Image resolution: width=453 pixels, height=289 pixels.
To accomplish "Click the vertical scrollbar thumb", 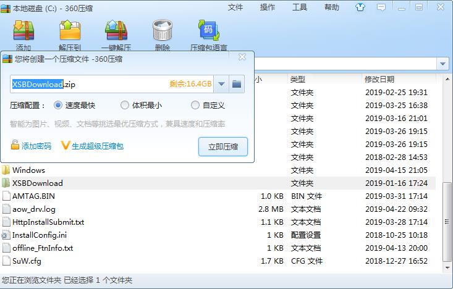I will point(447,222).
